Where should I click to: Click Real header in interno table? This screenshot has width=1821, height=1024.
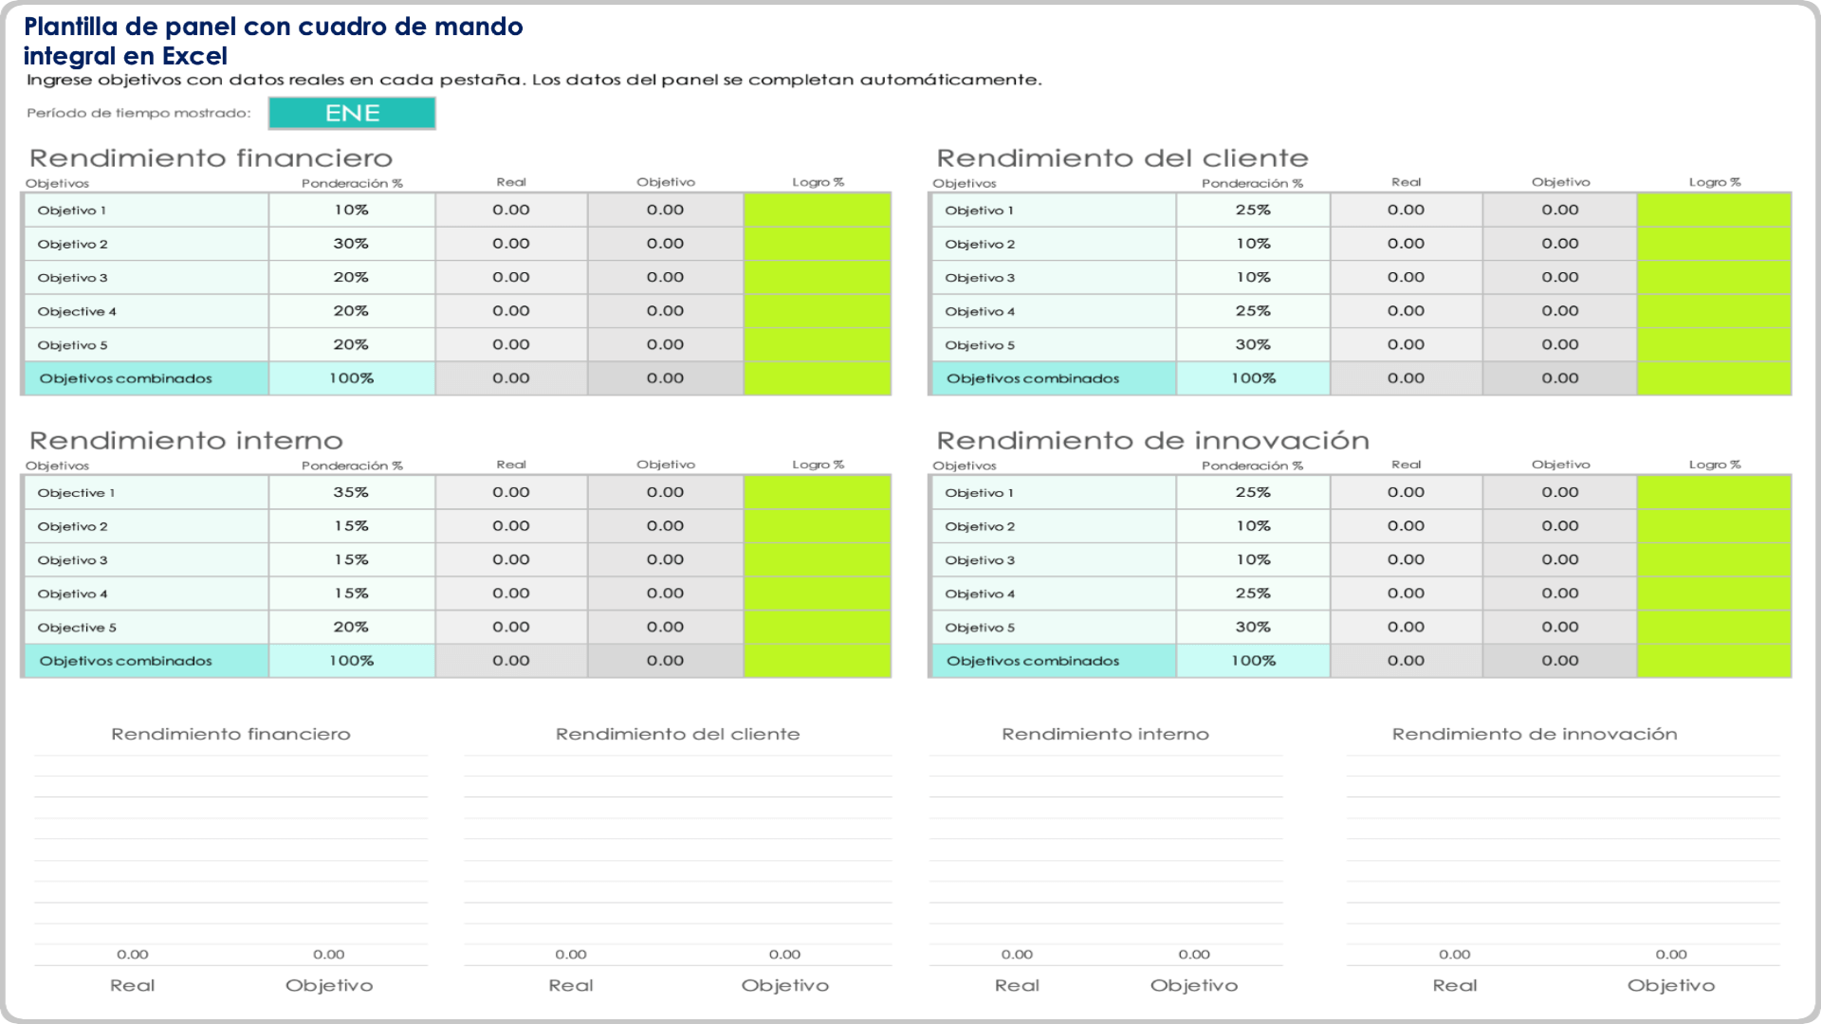pos(511,465)
